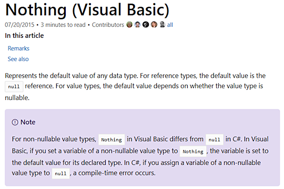Image resolution: width=284 pixels, height=189 pixels.
Task: Click the '3 minutes to read' text
Action: (63, 25)
